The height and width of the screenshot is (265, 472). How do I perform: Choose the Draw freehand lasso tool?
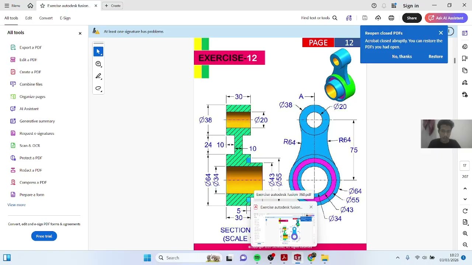coord(98,88)
